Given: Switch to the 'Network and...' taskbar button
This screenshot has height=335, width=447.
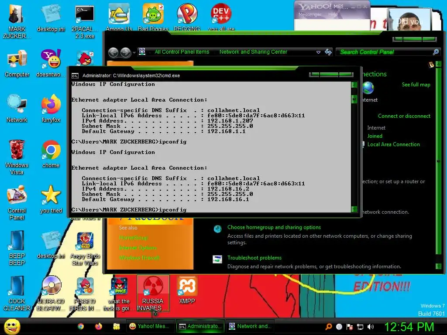Looking at the screenshot, I should click(250, 326).
